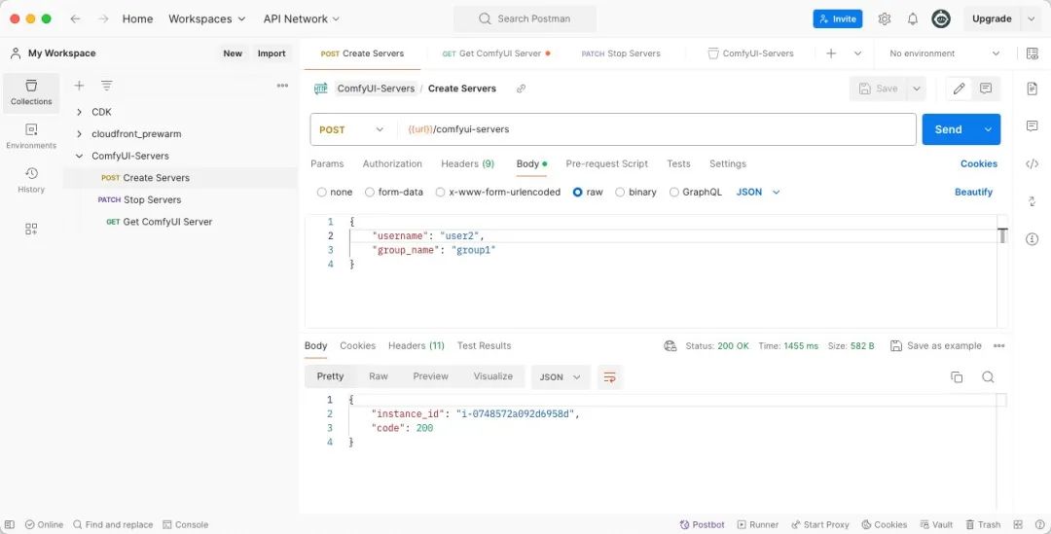
Task: Search the response with magnifier icon
Action: tap(988, 377)
